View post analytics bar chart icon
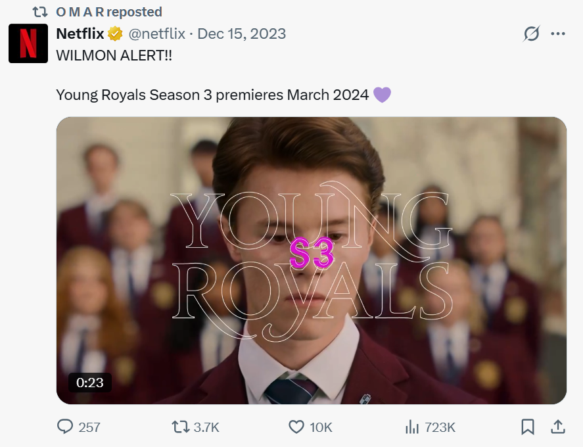Screen dimensions: 583x447 coord(412,427)
